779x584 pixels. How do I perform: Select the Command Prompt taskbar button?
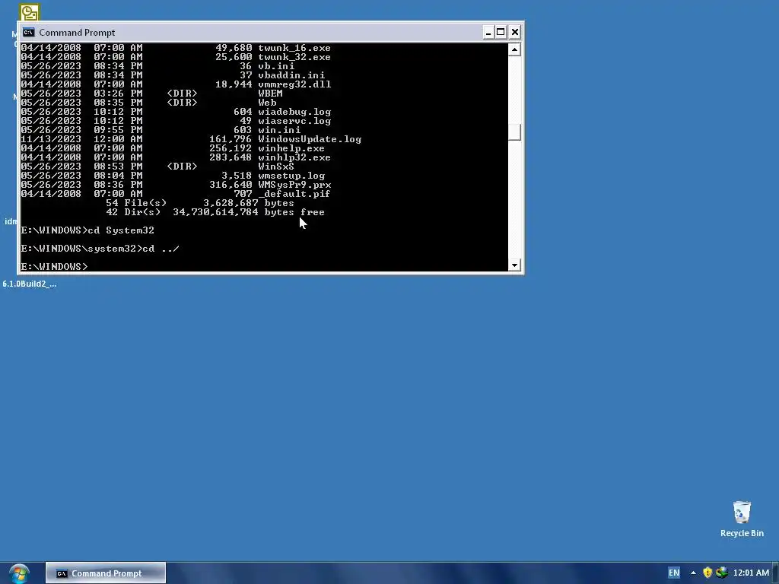(105, 573)
